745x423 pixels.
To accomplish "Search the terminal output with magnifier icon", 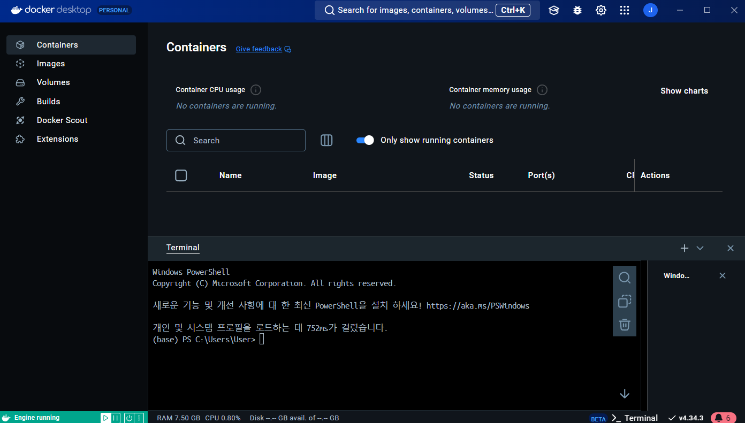I will point(625,278).
